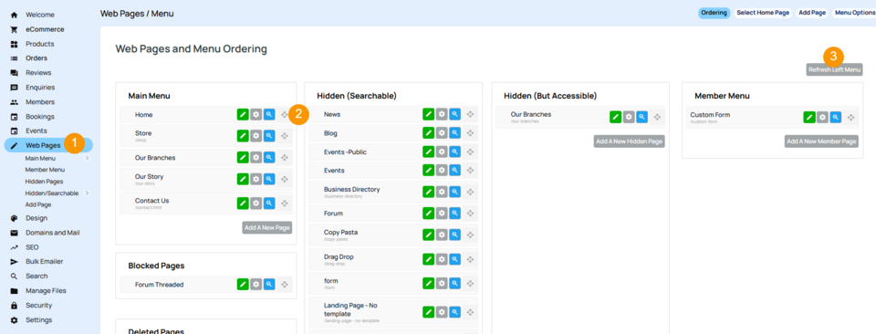Expand the Hidden/Searchable sidebar chevron

click(87, 193)
